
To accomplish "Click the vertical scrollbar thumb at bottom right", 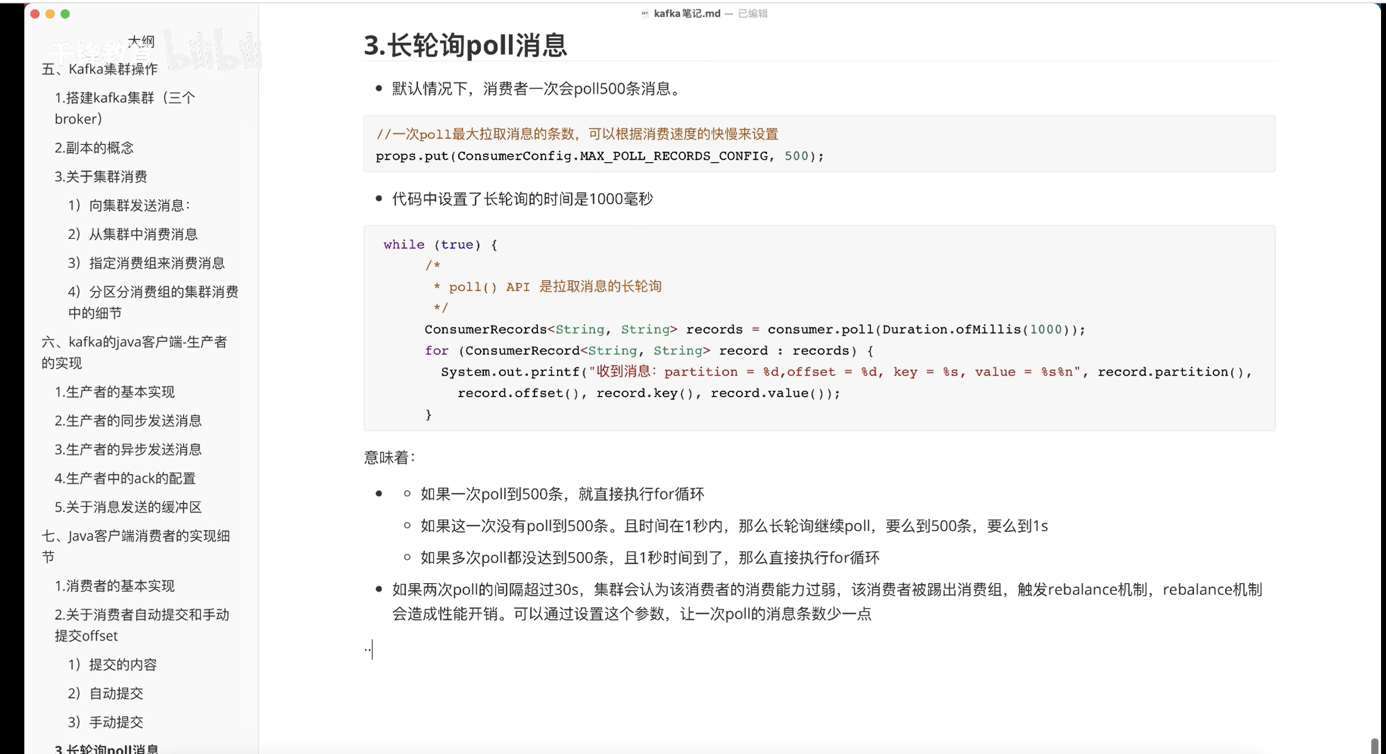I will tap(1374, 746).
